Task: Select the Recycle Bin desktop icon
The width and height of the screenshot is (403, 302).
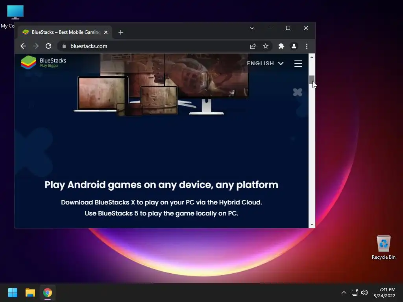Action: (x=383, y=248)
